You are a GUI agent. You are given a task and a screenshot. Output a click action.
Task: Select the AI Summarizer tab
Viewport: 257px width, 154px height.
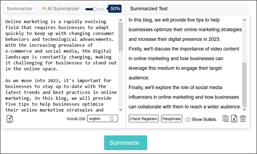tap(63, 8)
